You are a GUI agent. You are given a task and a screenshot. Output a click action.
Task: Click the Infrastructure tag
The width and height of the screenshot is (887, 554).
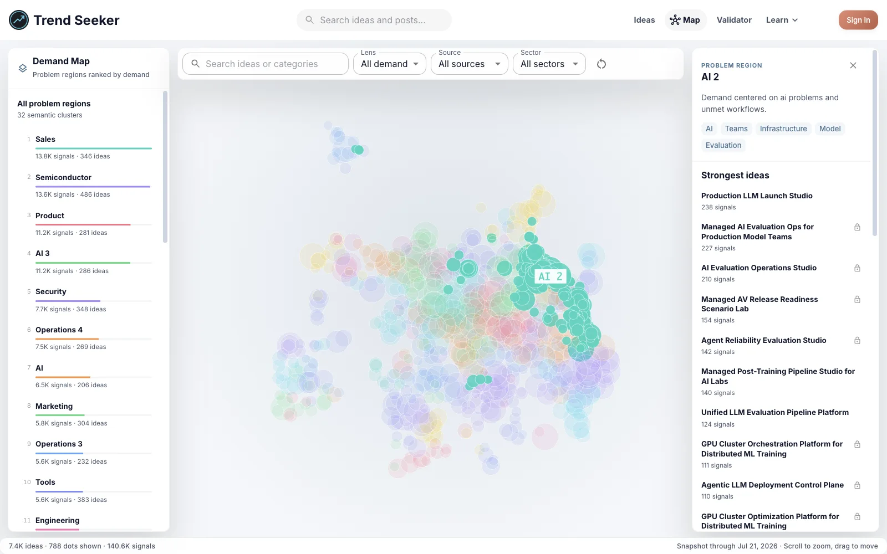[783, 129]
